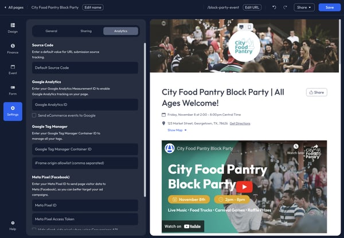Click the Watch later clock icon
The width and height of the screenshot is (344, 238).
(296, 146)
